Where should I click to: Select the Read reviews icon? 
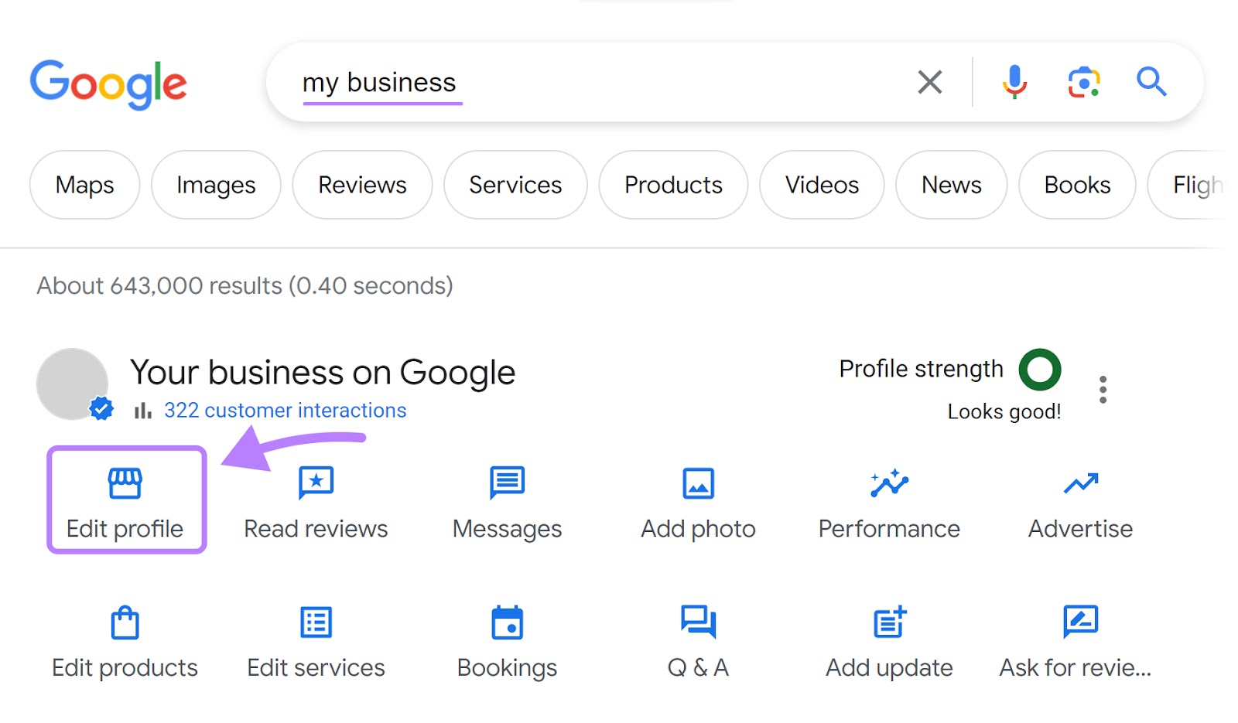315,500
